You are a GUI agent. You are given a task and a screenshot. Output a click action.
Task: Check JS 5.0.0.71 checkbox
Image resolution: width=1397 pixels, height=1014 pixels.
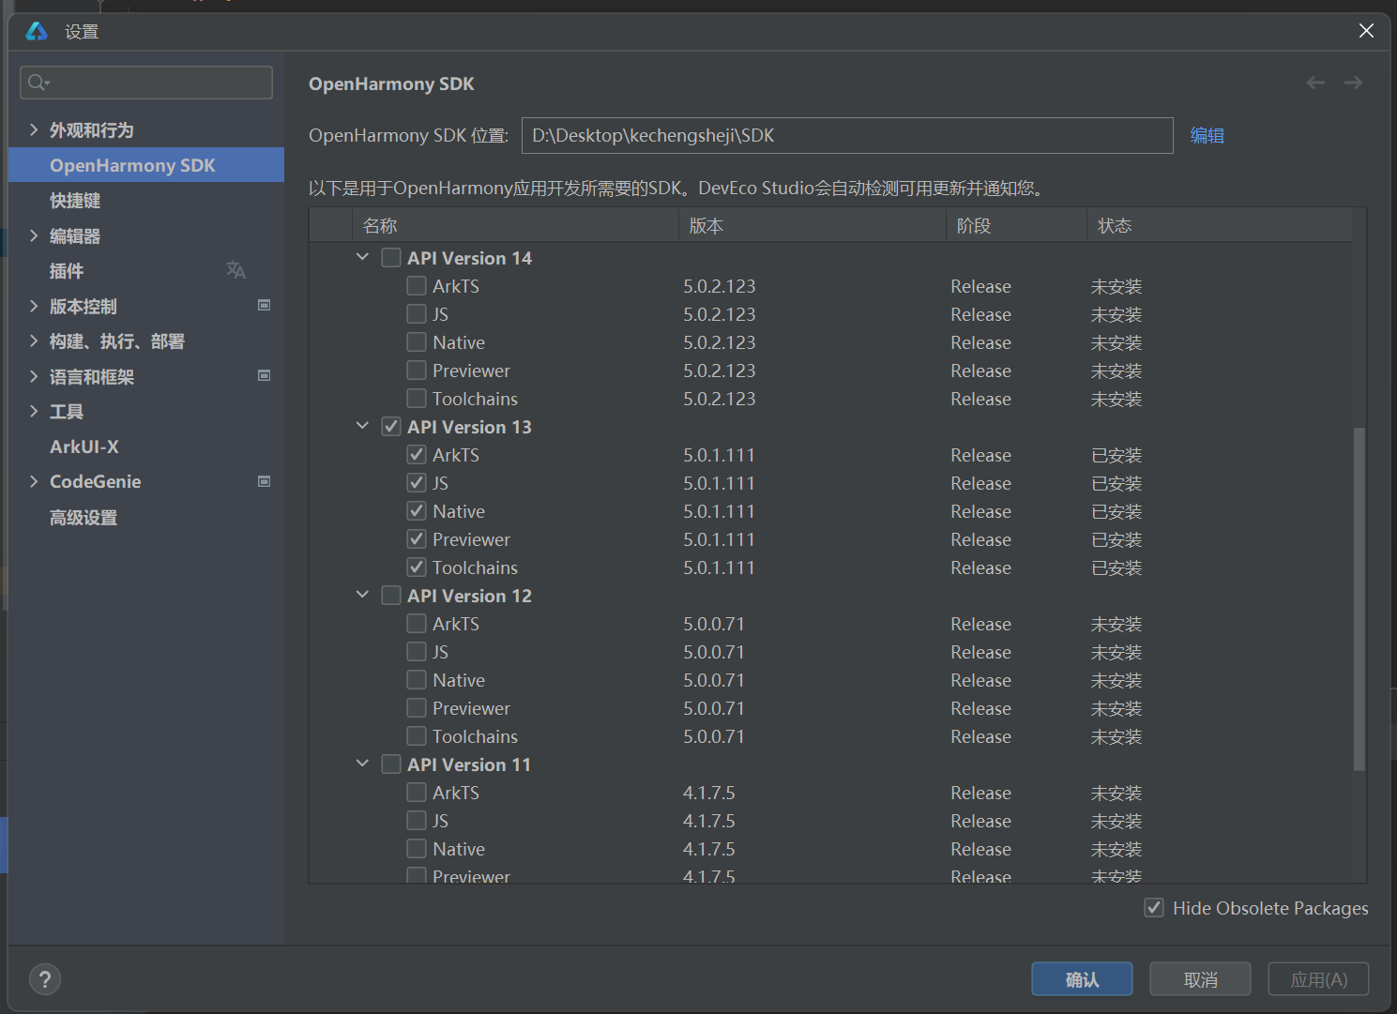click(x=417, y=652)
